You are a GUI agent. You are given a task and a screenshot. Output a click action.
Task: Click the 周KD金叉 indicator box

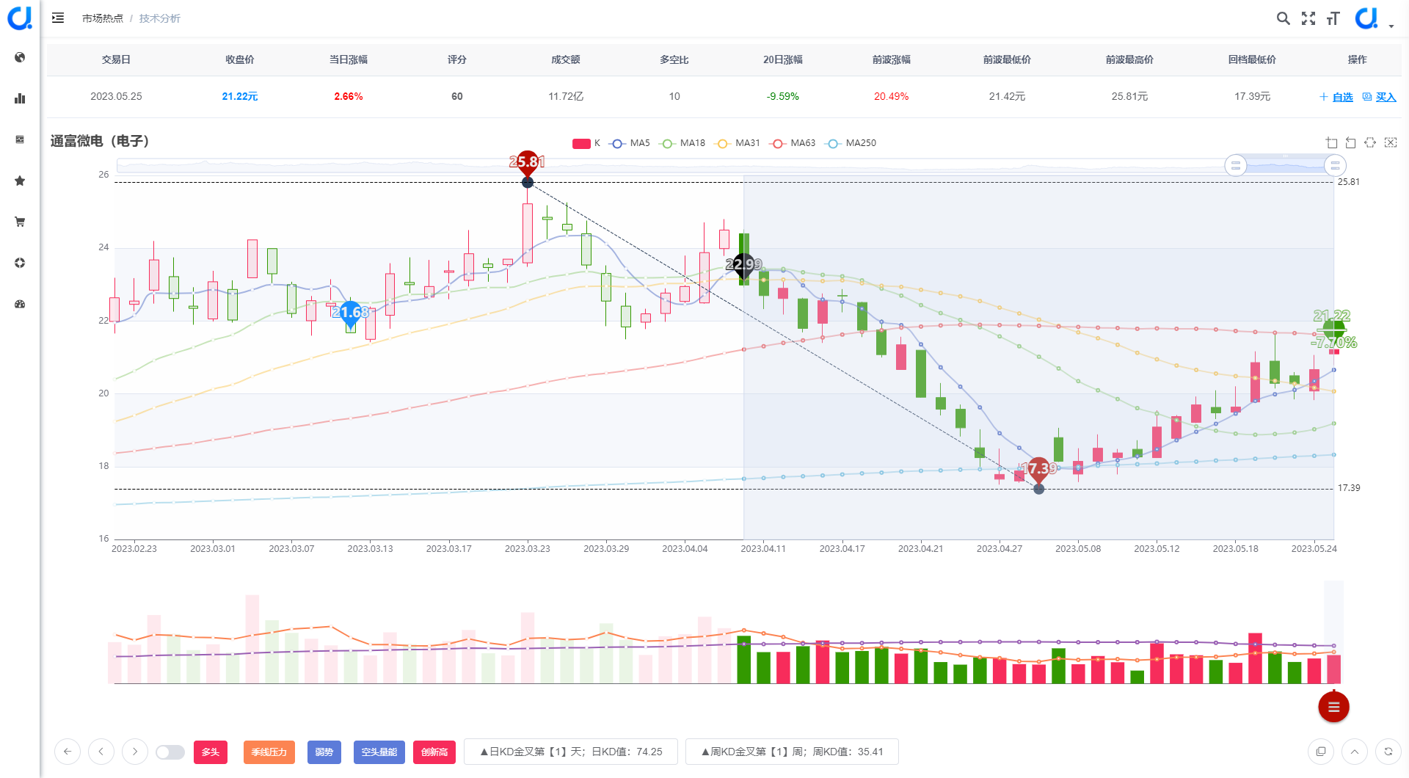pos(792,752)
